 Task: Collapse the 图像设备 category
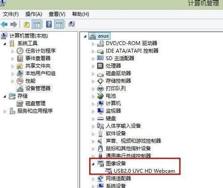pos(93,164)
